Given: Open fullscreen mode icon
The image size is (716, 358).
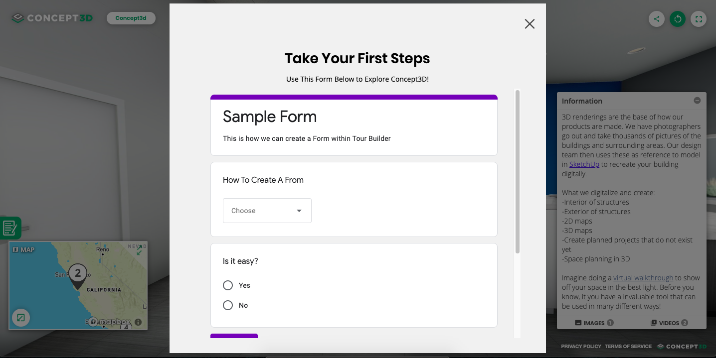Looking at the screenshot, I should pyautogui.click(x=699, y=19).
